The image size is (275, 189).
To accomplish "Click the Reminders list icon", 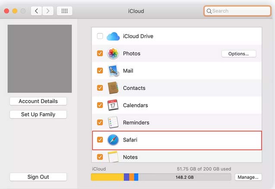I will click(113, 122).
